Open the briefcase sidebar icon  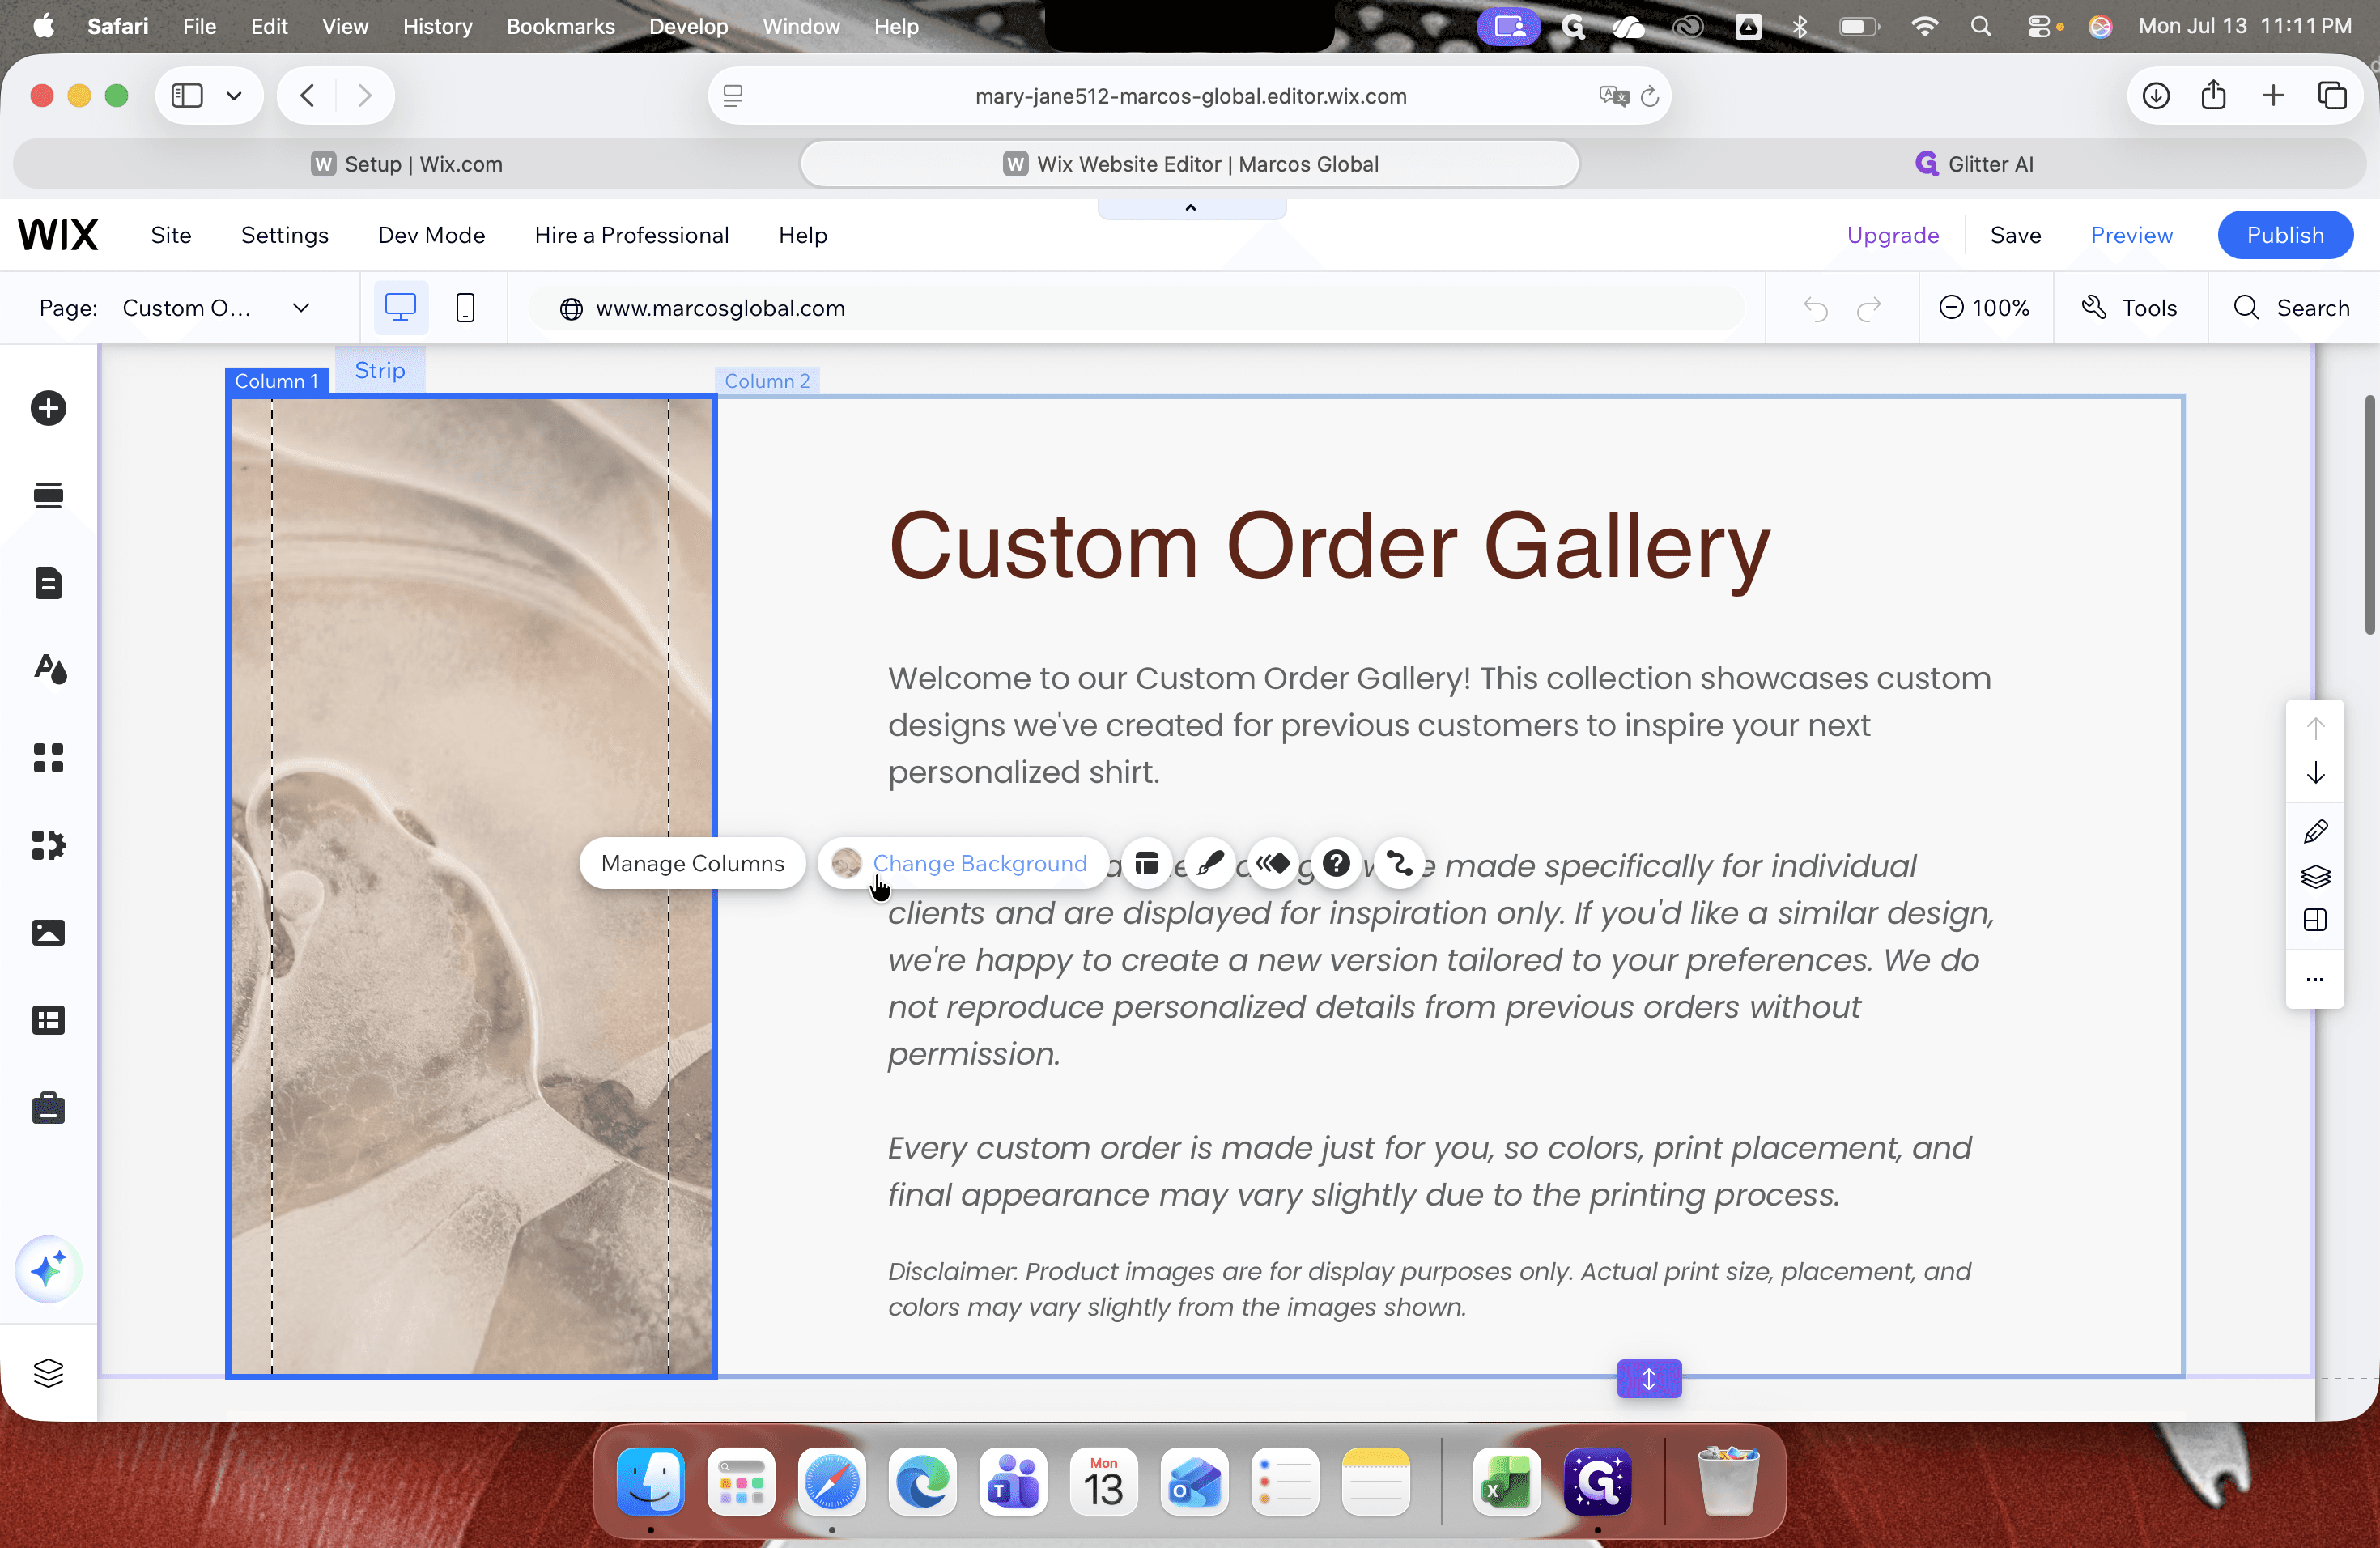coord(48,1108)
